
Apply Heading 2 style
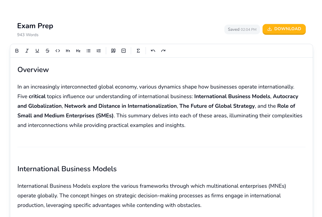[78, 51]
